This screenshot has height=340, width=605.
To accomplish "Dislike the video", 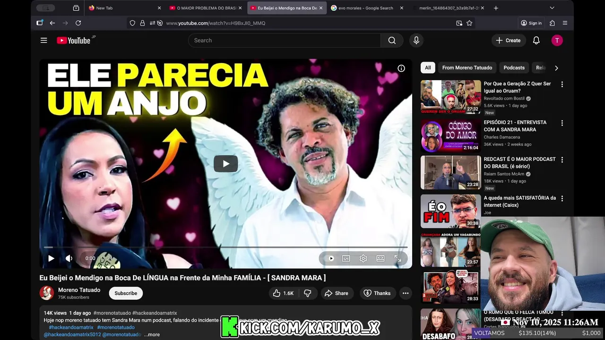I will click(x=308, y=293).
